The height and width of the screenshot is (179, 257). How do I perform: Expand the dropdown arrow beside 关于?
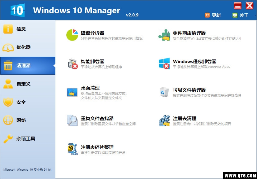(x=255, y=15)
